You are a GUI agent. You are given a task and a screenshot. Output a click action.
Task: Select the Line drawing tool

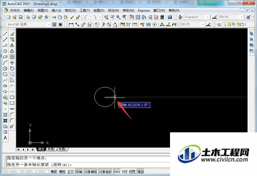tap(5, 34)
